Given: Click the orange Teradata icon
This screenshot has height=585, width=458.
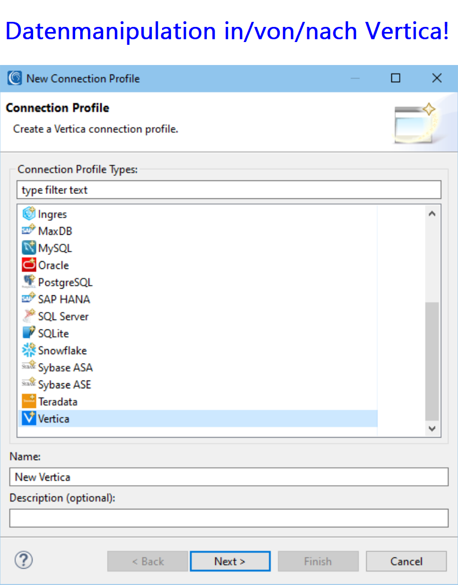Looking at the screenshot, I should tap(29, 401).
